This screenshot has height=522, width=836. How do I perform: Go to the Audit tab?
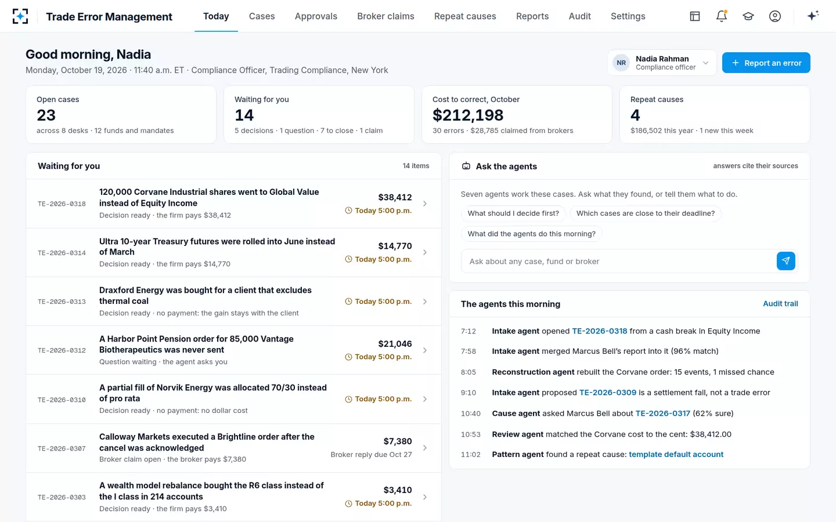(579, 16)
